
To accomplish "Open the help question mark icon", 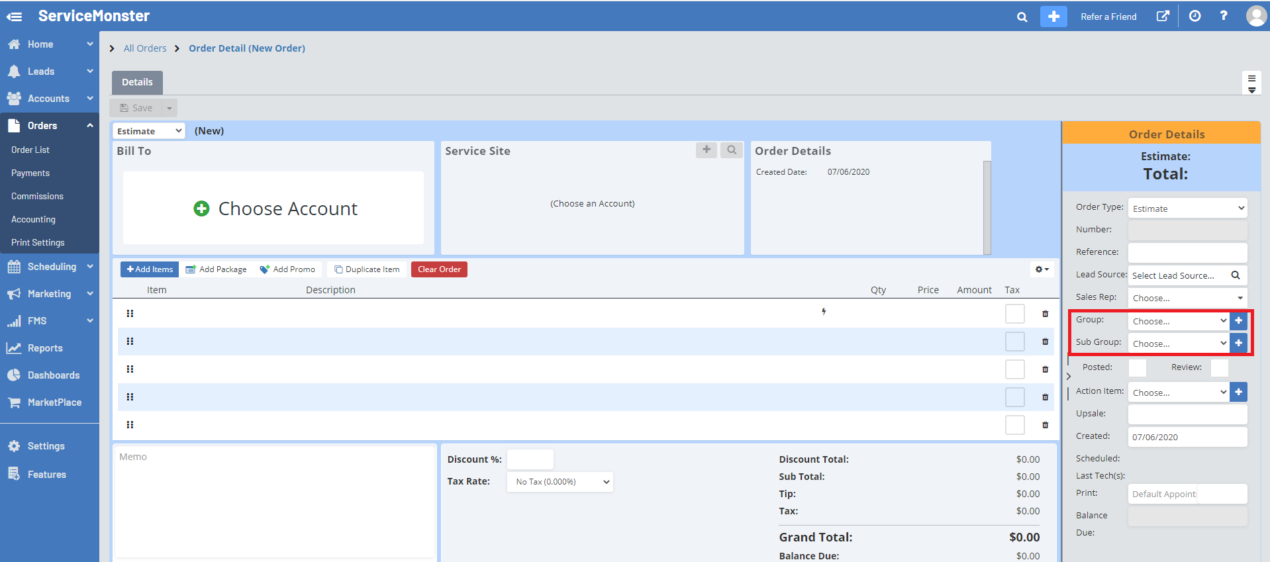I will coord(1224,16).
